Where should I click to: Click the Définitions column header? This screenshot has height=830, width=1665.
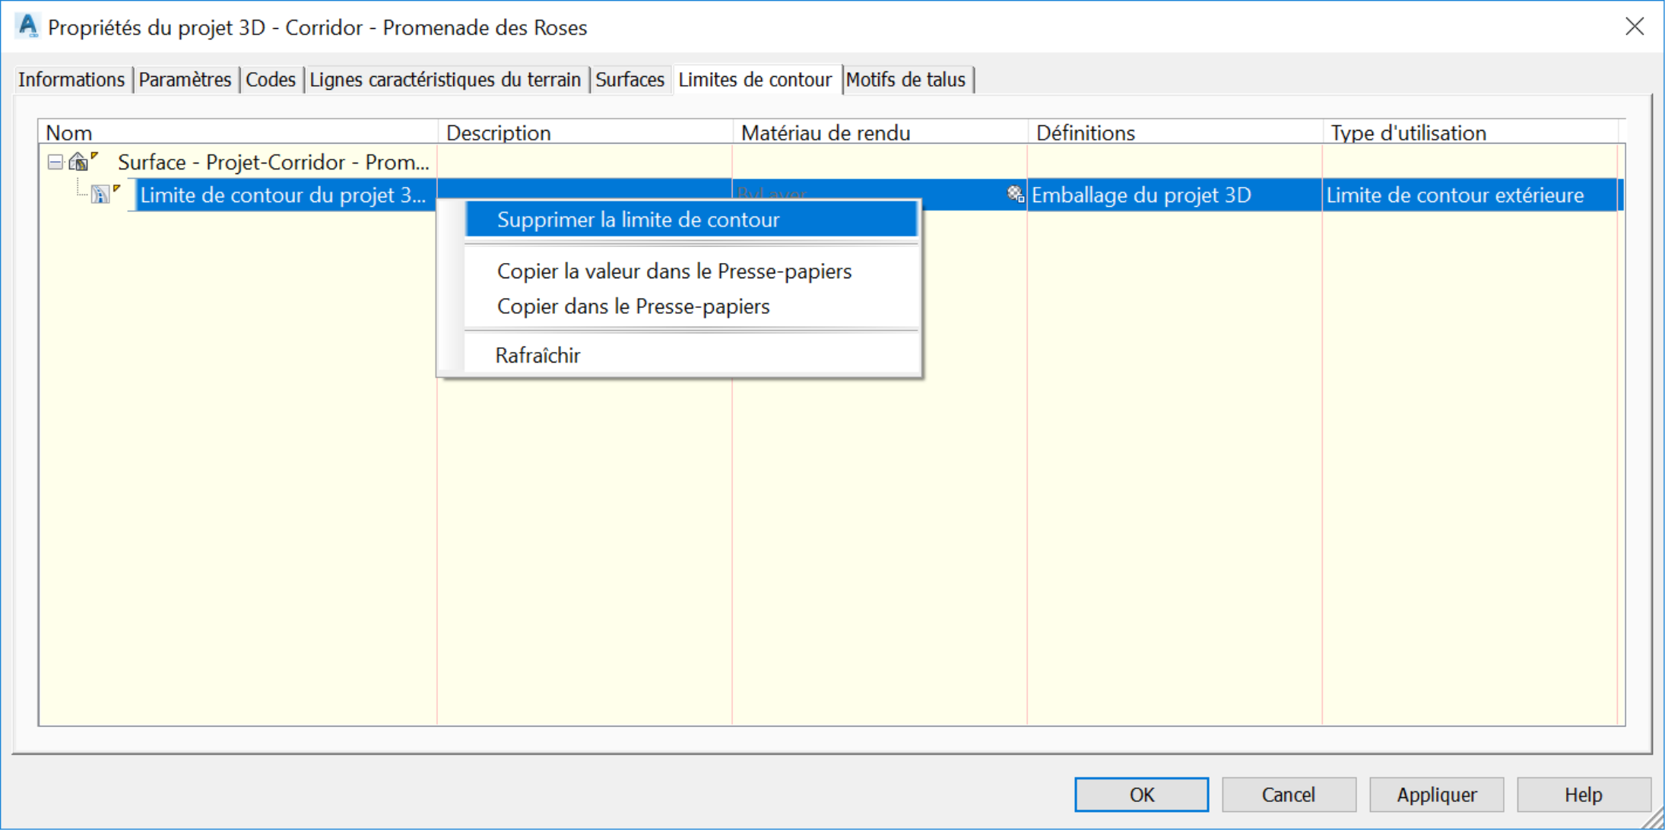pyautogui.click(x=1175, y=132)
